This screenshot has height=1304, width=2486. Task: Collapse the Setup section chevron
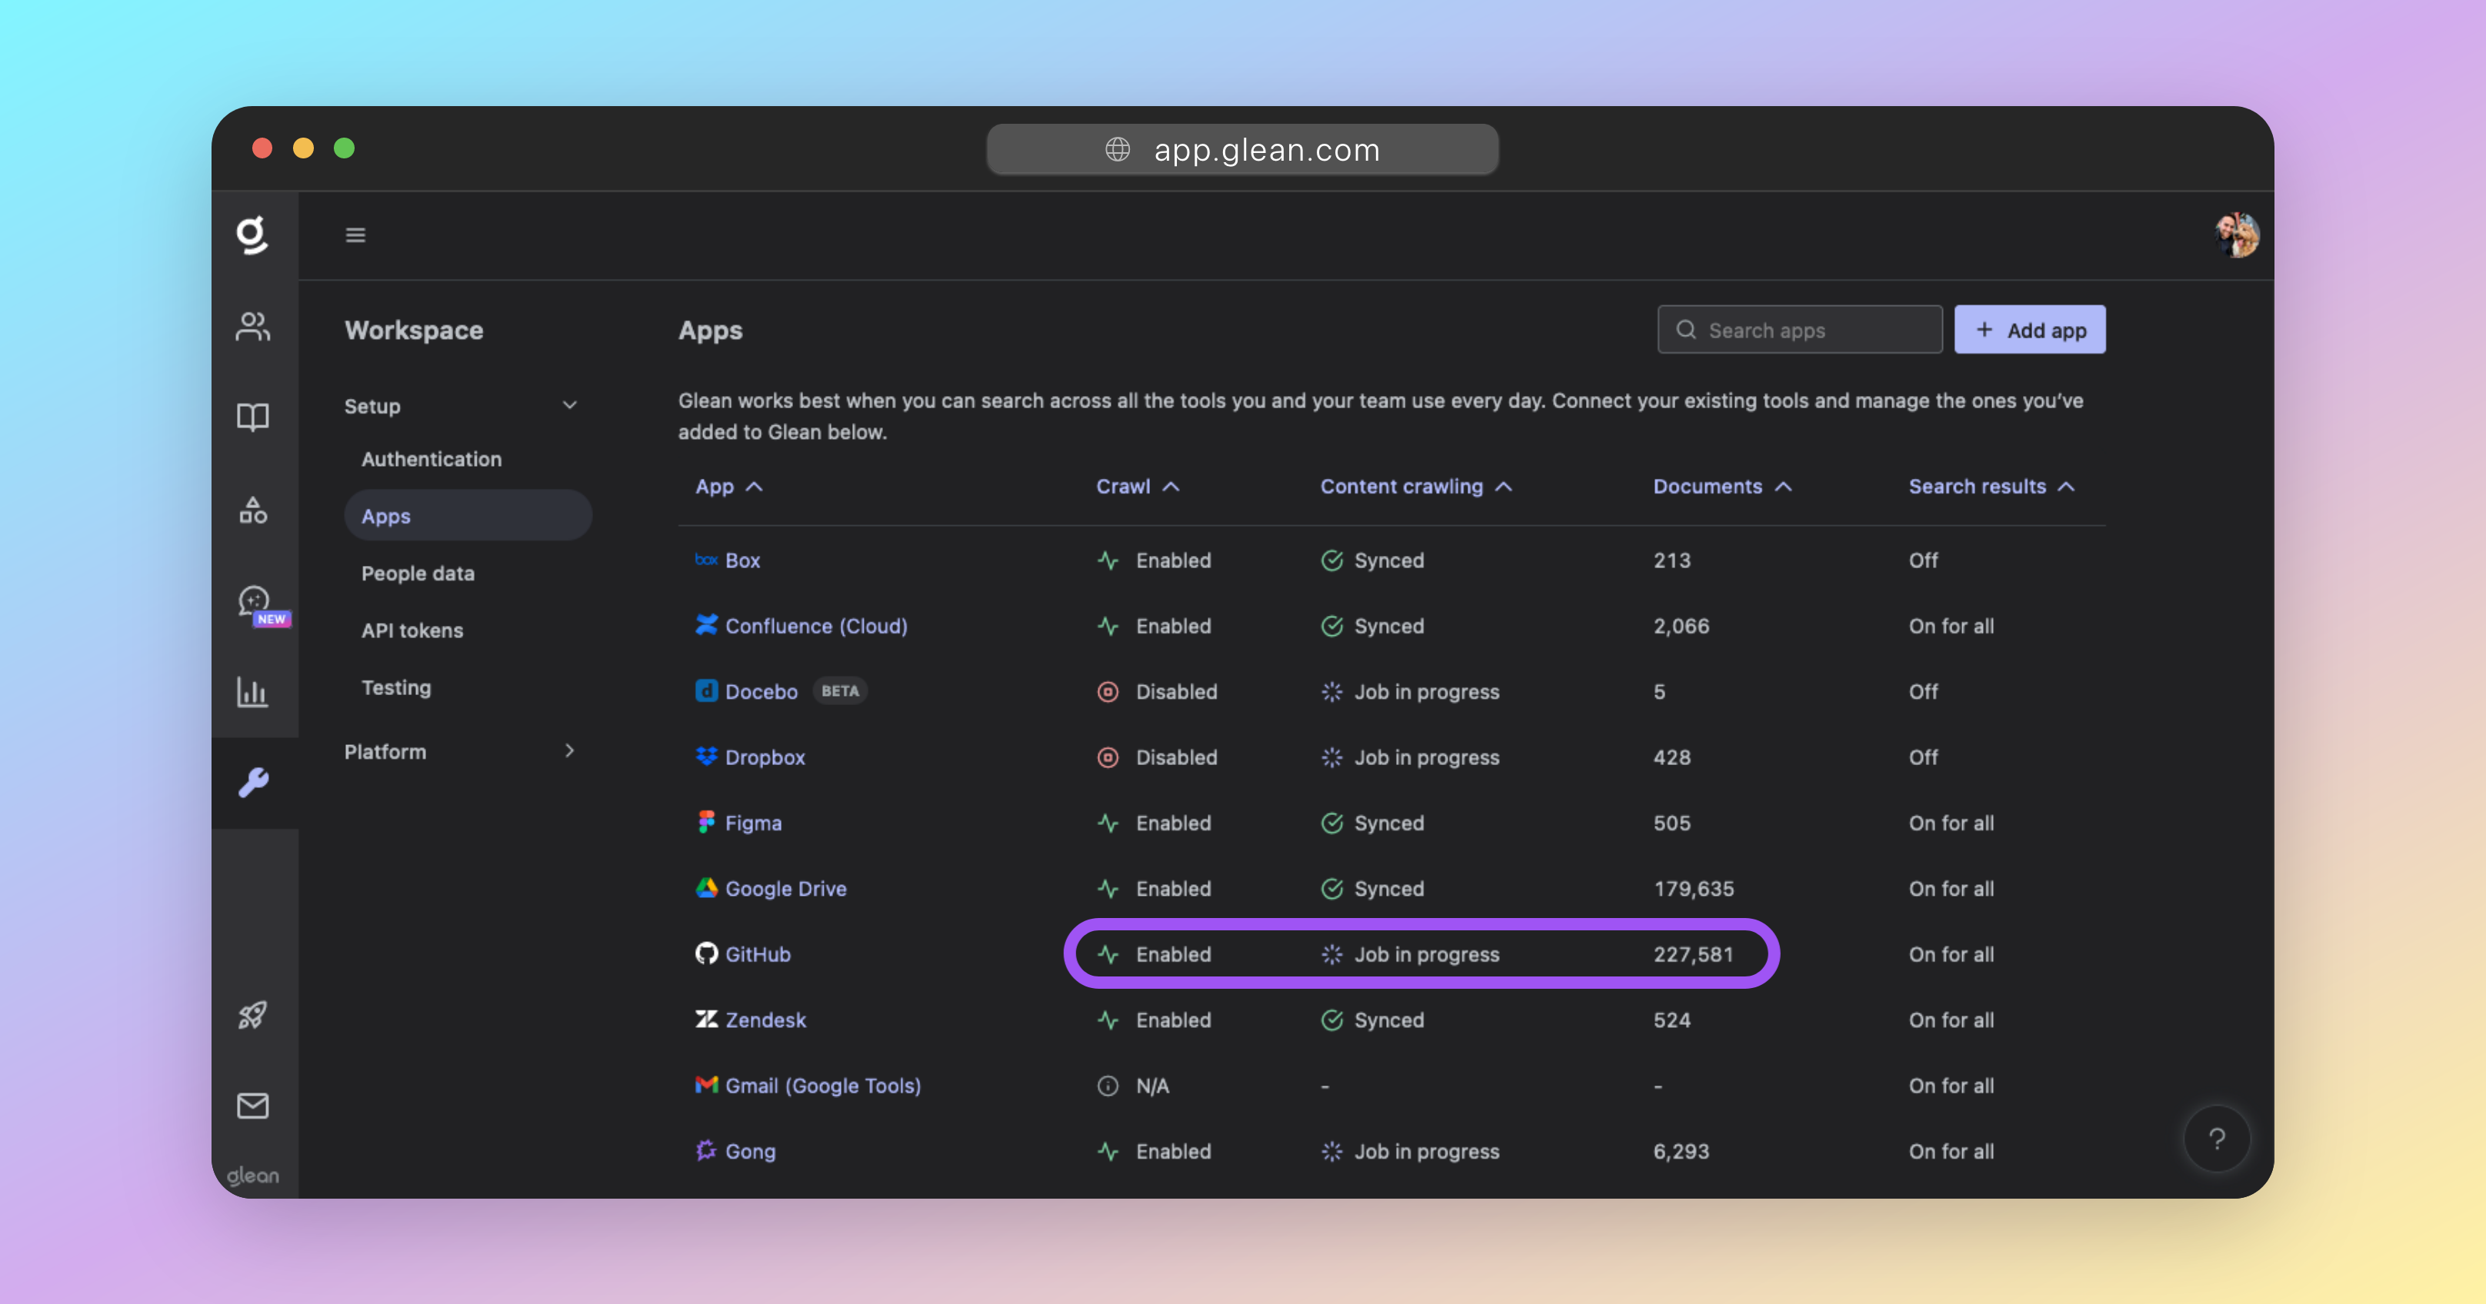(x=569, y=405)
